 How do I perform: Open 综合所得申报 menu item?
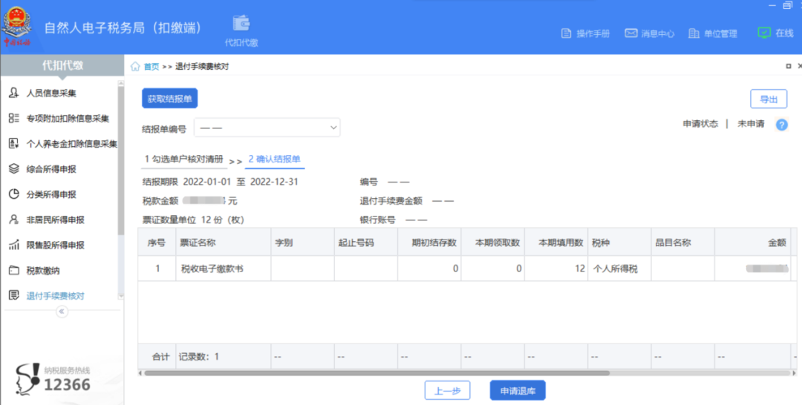coord(51,169)
